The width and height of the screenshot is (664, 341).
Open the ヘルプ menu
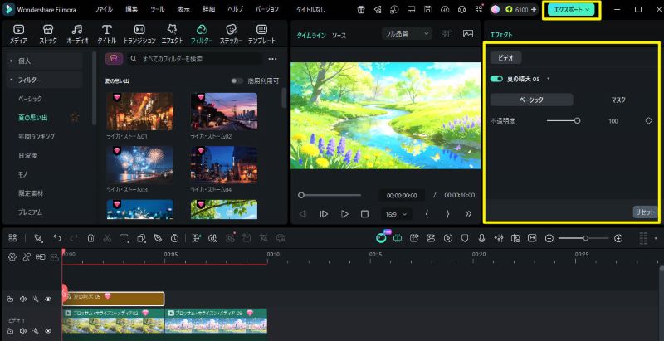click(236, 9)
